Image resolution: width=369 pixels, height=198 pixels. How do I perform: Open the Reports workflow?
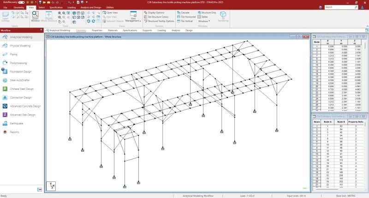pos(22,132)
